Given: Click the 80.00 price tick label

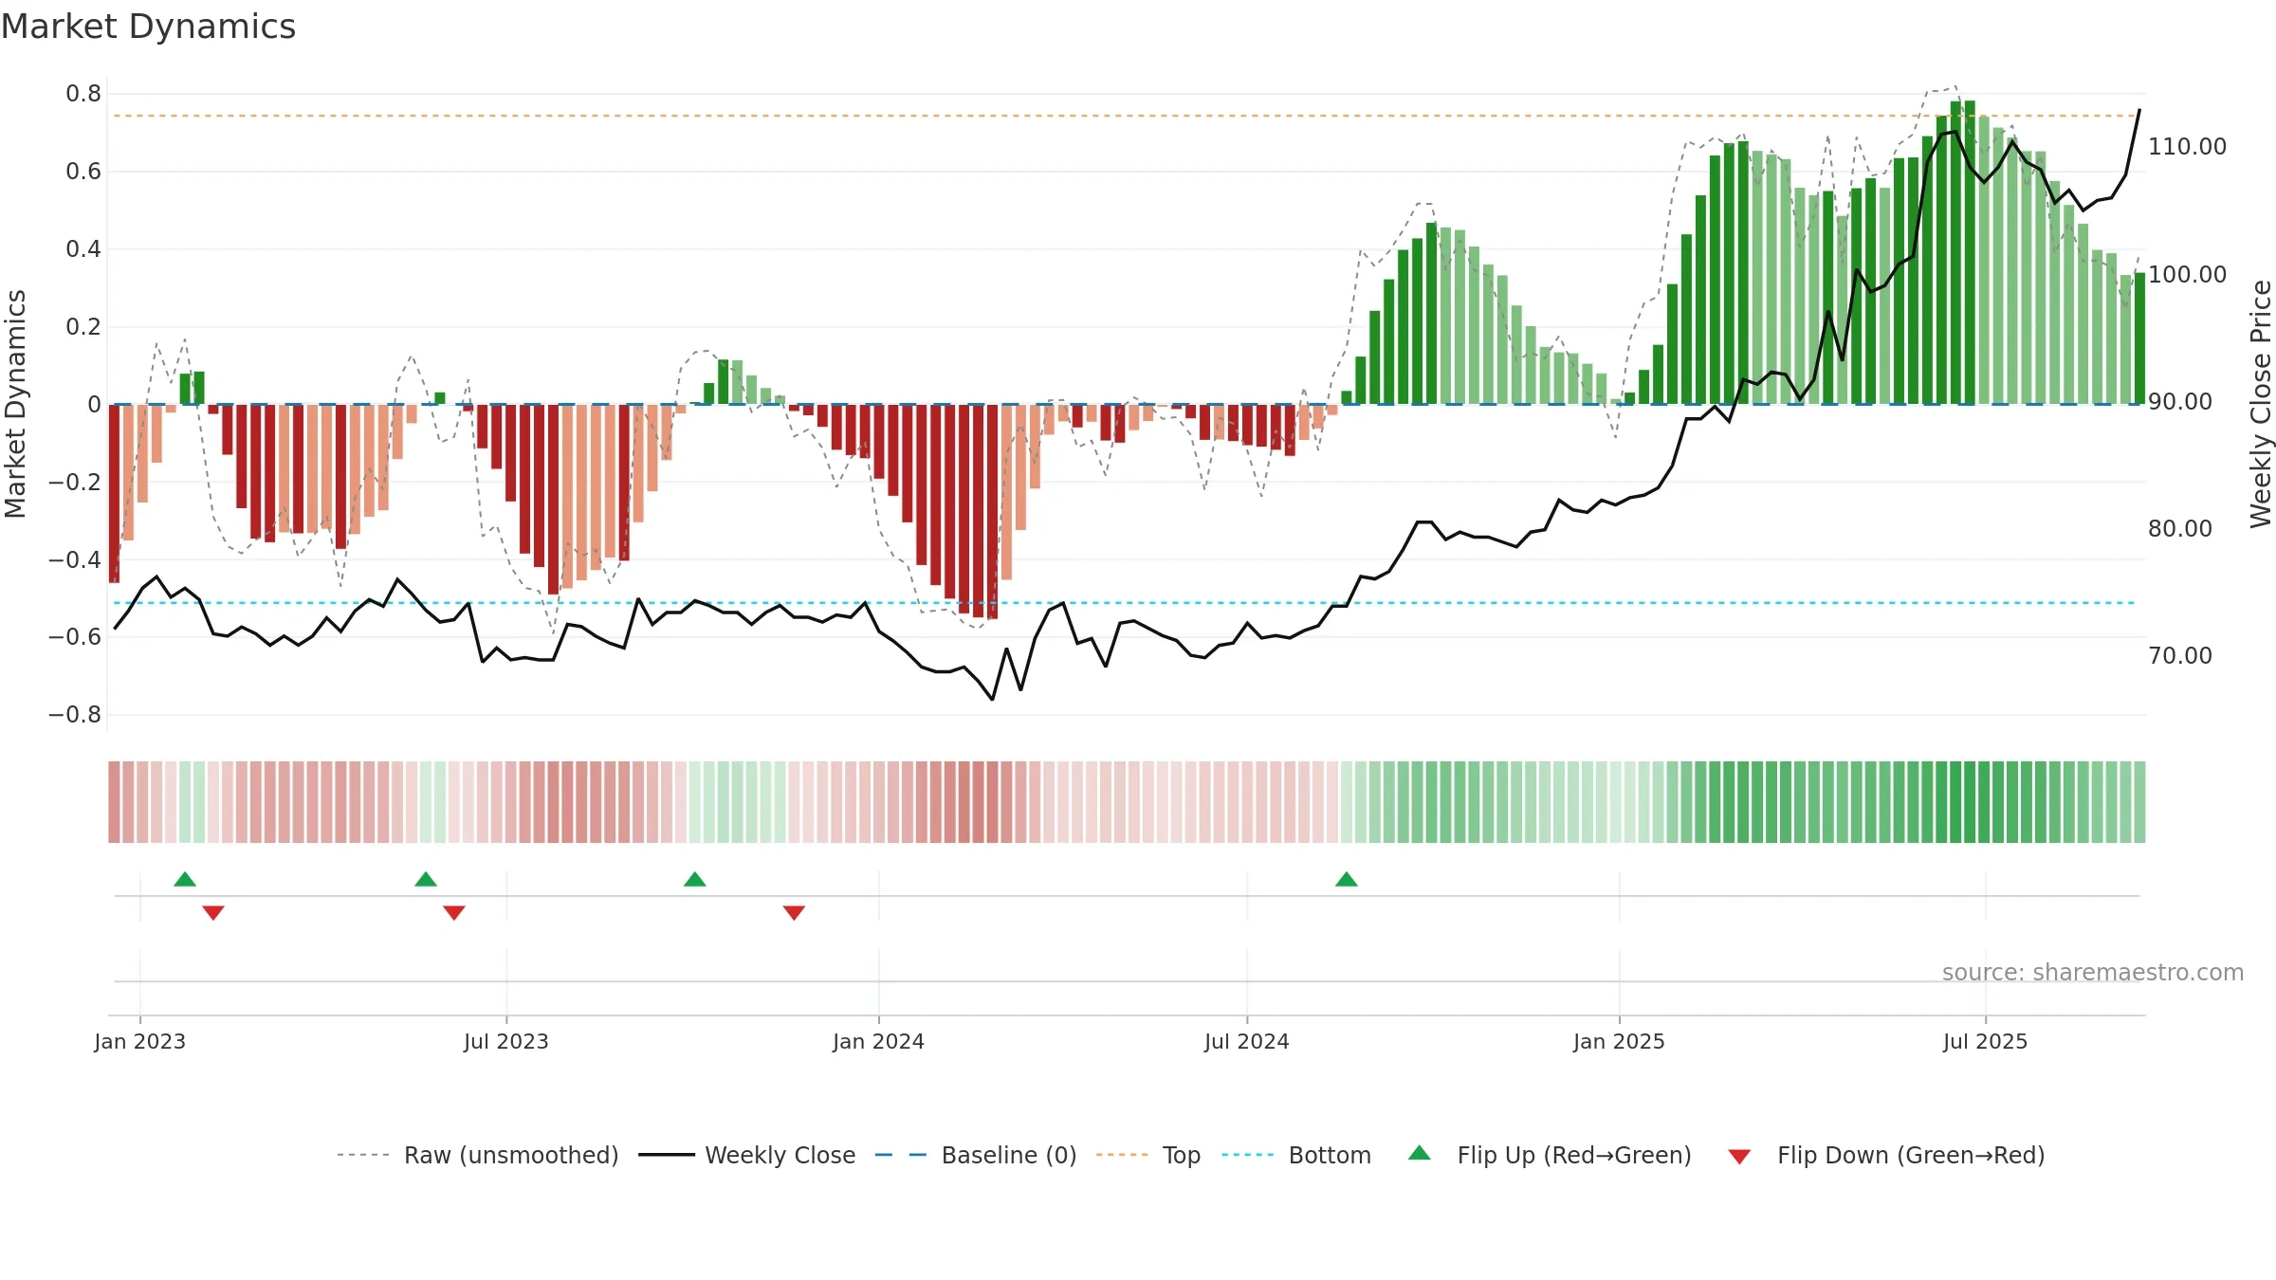Looking at the screenshot, I should tap(2180, 529).
